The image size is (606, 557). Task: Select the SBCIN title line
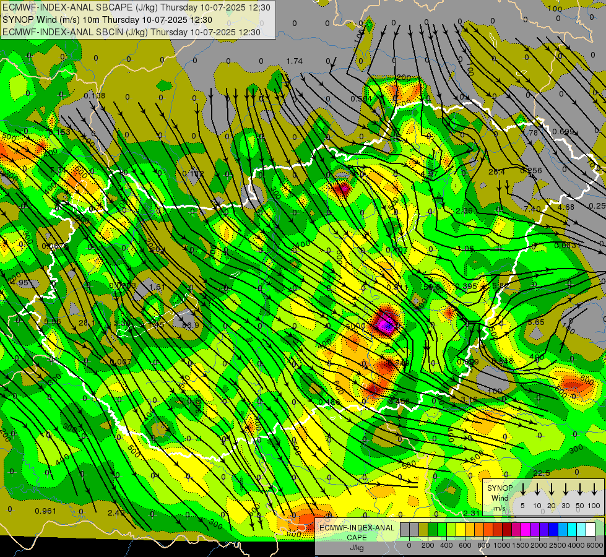(x=131, y=32)
